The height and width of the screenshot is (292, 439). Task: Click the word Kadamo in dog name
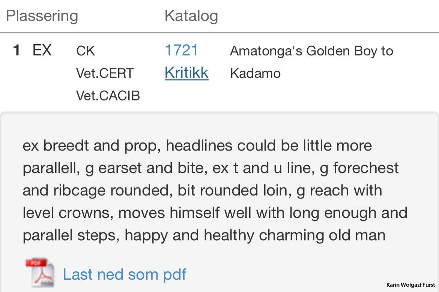(255, 73)
